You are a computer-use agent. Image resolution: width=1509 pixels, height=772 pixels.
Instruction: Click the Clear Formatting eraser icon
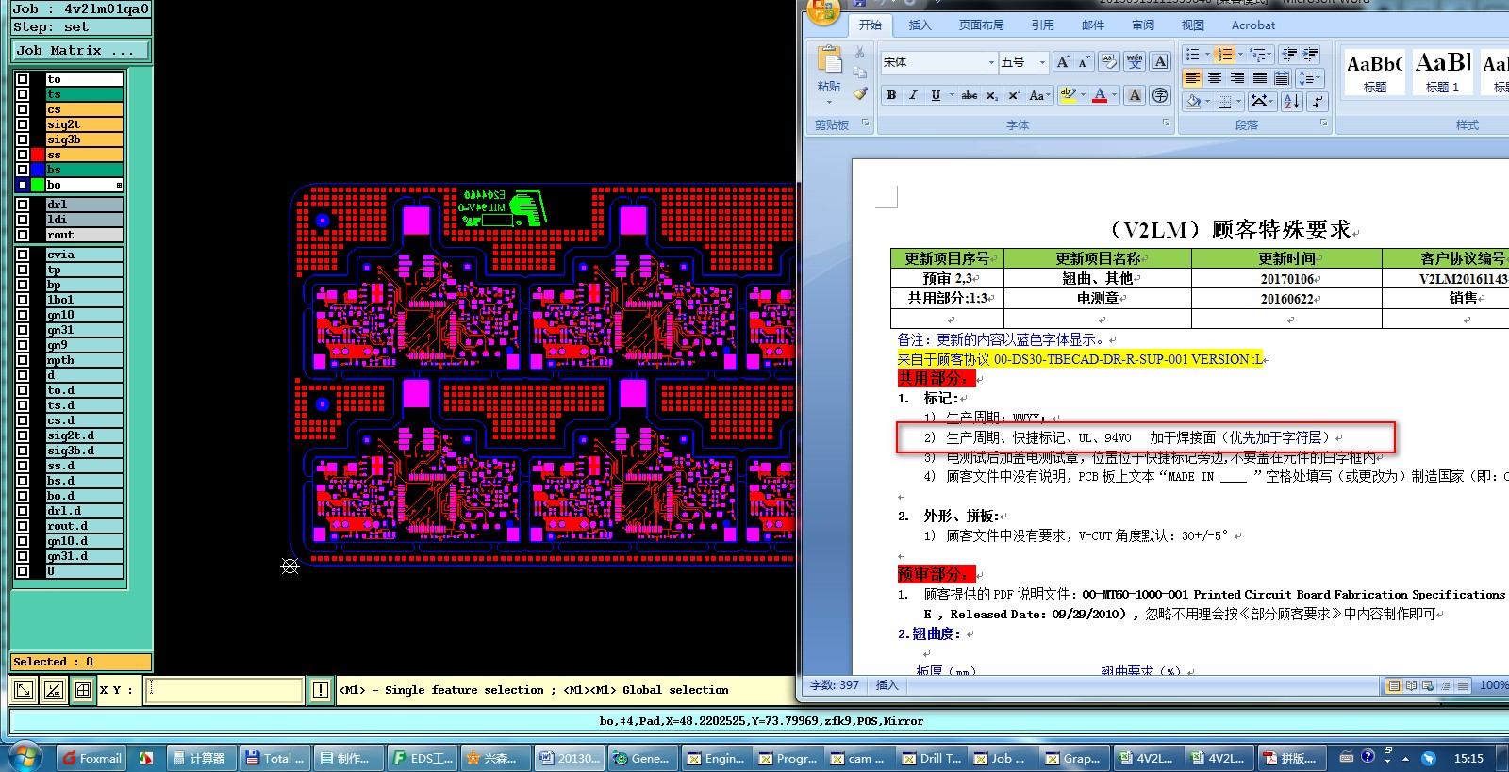1109,62
